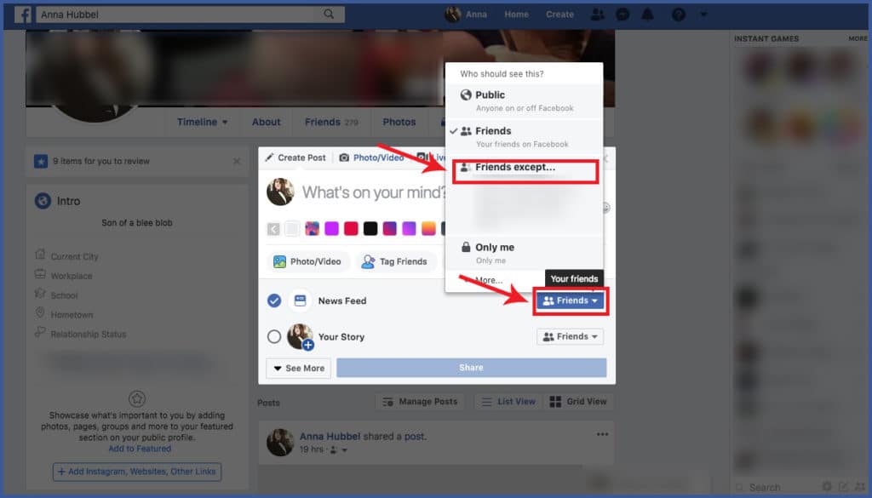
Task: Open the Timeline tab dropdown
Action: [202, 122]
